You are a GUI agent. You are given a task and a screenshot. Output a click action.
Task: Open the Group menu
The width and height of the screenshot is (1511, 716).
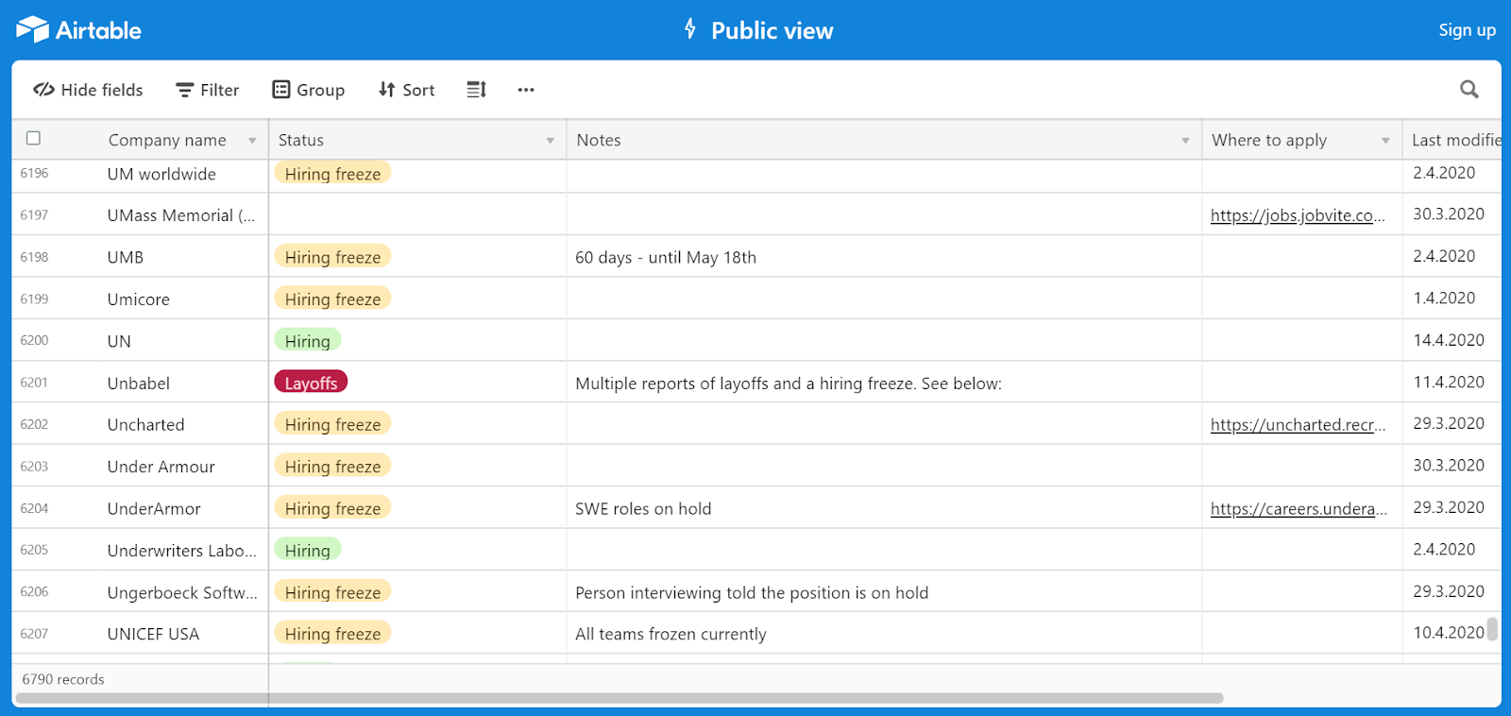pos(308,90)
